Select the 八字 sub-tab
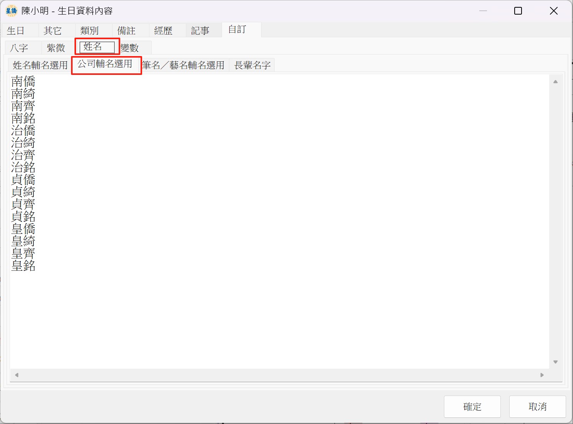This screenshot has width=573, height=424. (19, 48)
